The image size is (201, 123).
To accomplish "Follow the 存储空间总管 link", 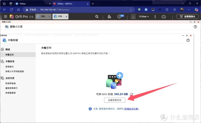I will (x=131, y=109).
